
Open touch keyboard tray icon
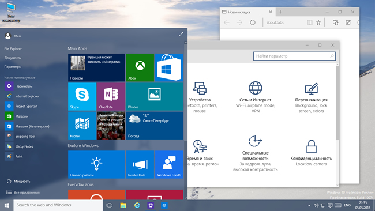(x=337, y=205)
